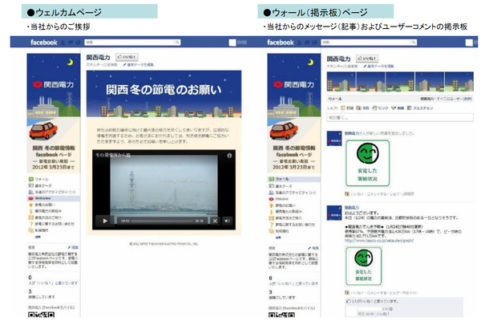The image size is (489, 321).
Task: Open the first post's green smiley image
Action: tap(368, 163)
